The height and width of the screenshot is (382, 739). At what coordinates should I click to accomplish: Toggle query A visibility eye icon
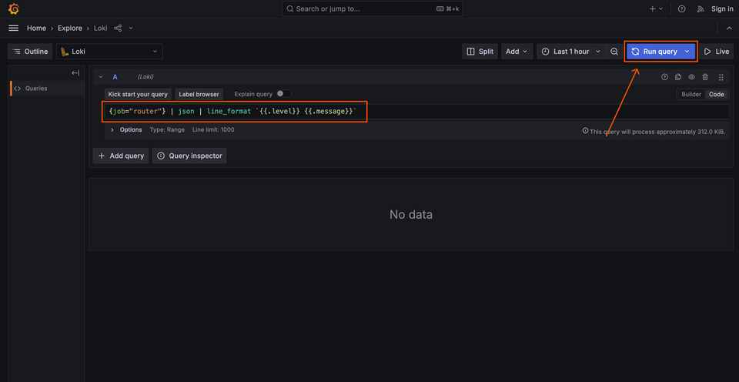pyautogui.click(x=691, y=77)
